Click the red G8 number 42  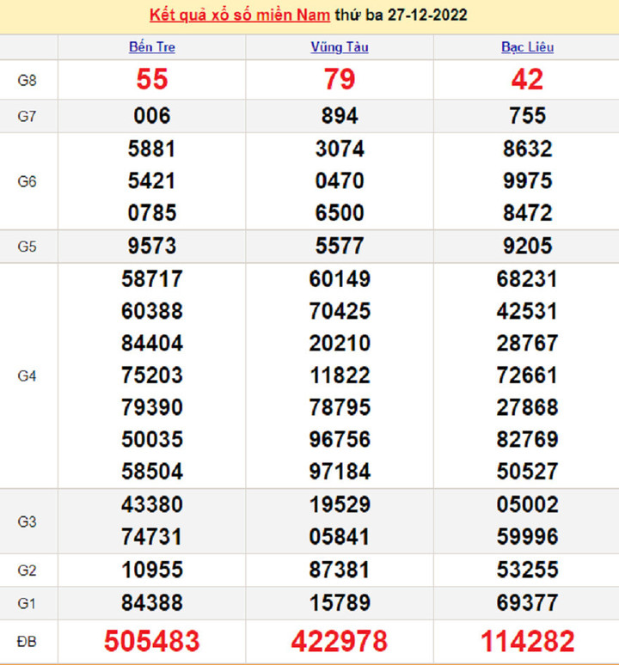pyautogui.click(x=527, y=80)
